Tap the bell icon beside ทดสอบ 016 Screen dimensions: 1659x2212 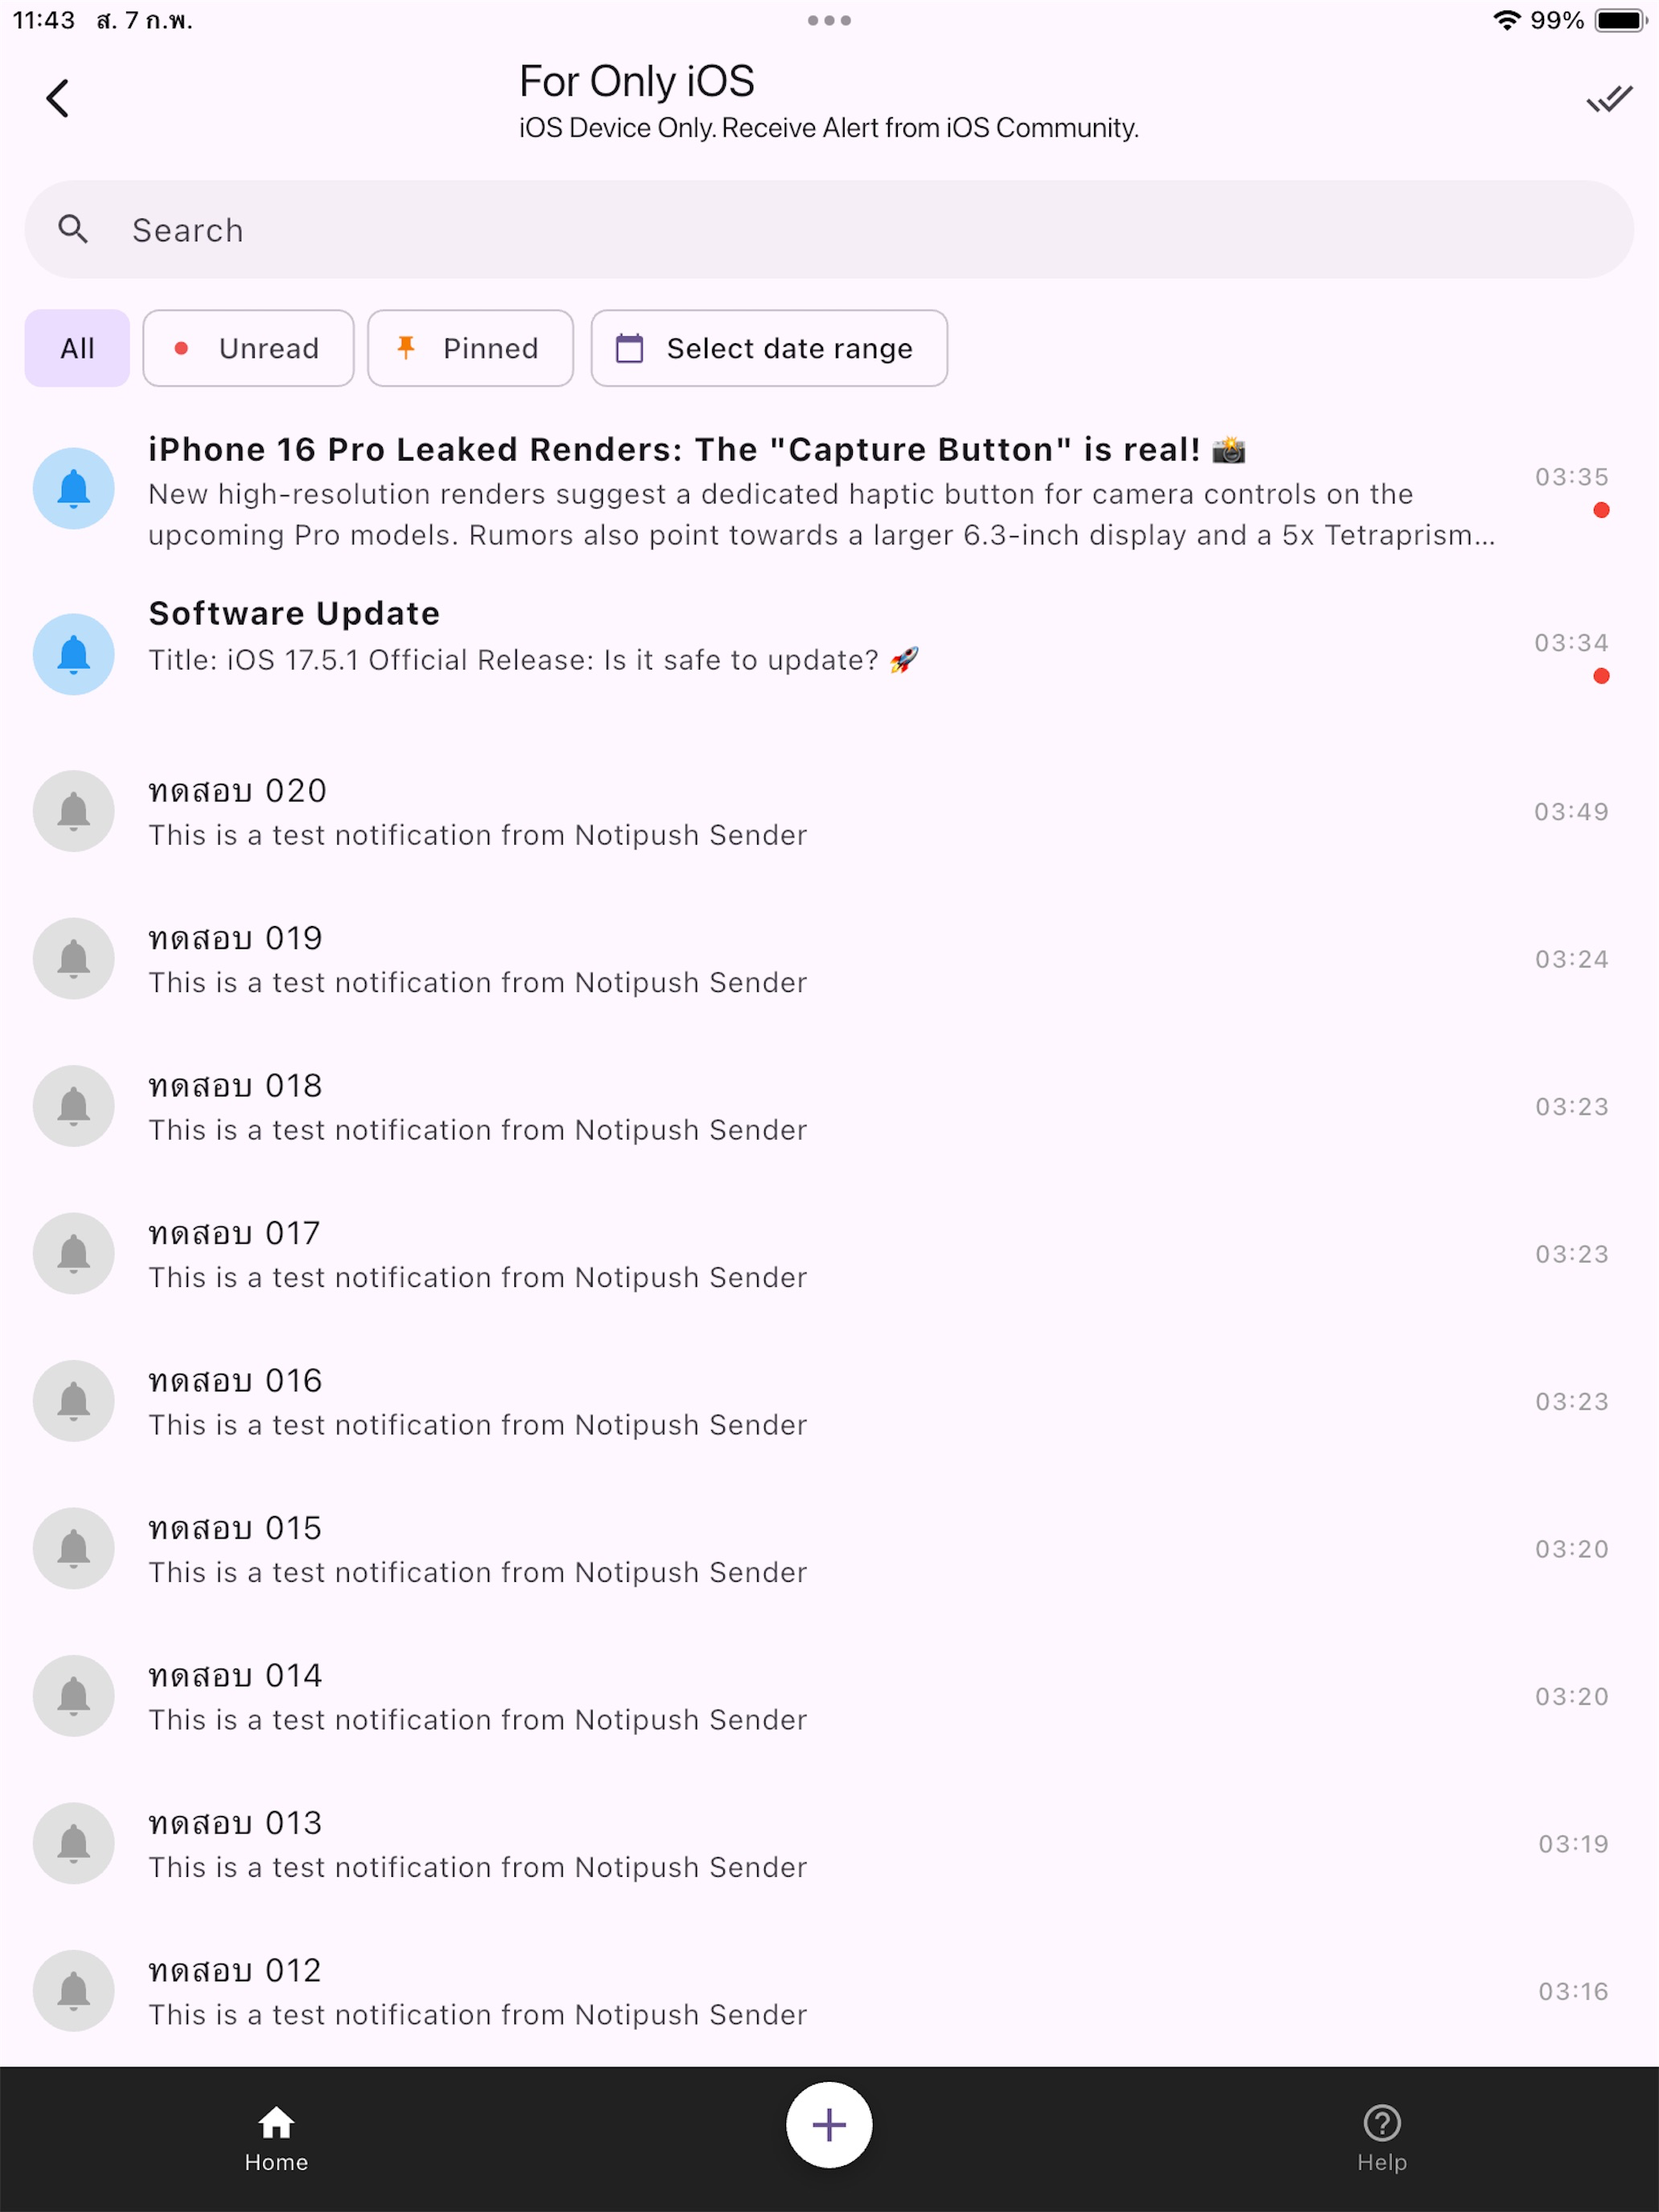(73, 1401)
